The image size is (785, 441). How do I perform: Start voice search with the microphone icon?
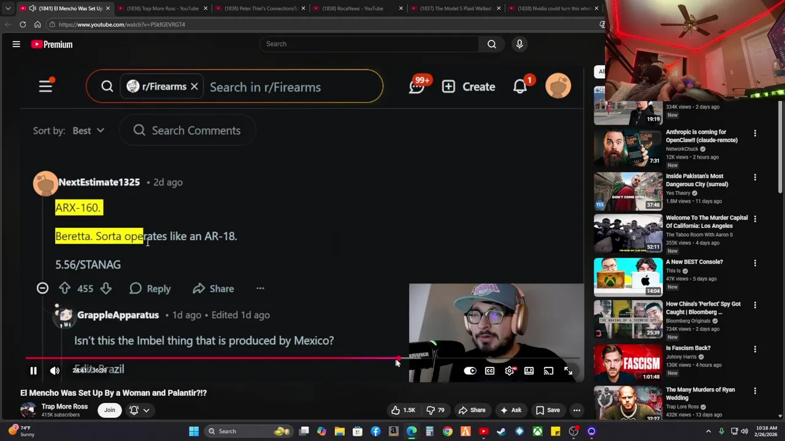click(519, 43)
